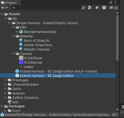Collapse the Packages root arrow

click(x=2, y=106)
